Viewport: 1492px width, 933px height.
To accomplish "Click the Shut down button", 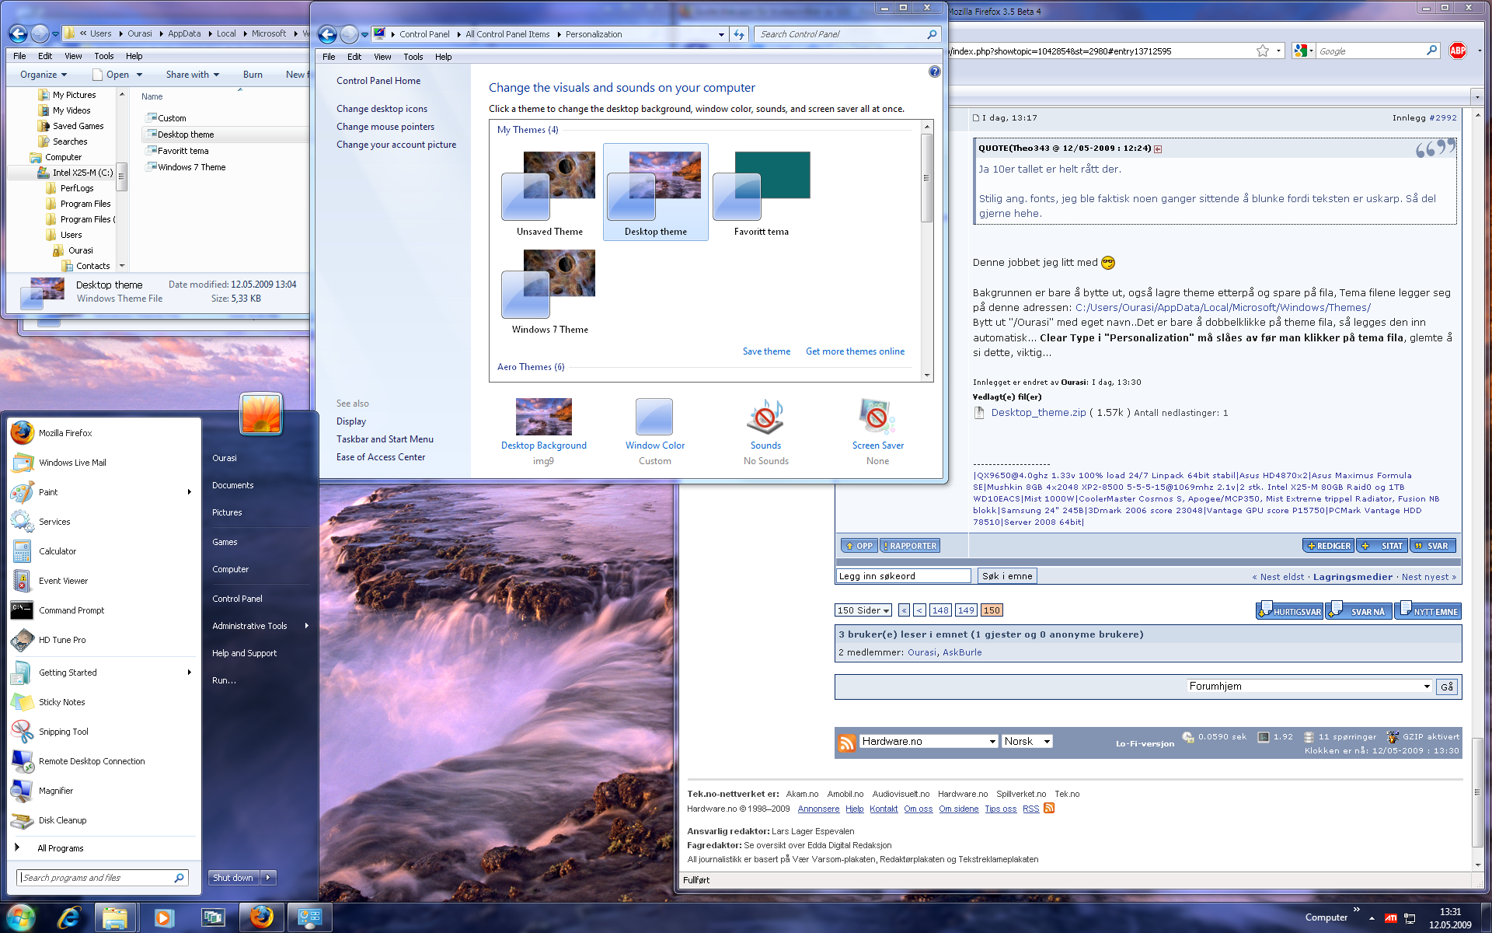I will tap(233, 878).
